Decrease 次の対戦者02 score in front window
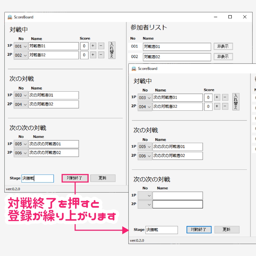 225,106
